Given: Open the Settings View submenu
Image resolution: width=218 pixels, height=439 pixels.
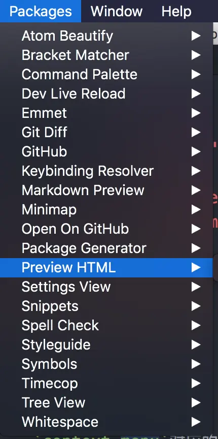Looking at the screenshot, I should (106, 287).
